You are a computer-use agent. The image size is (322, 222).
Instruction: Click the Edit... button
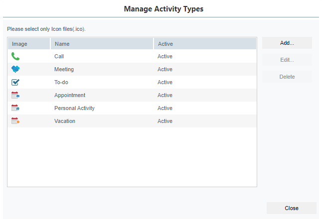[287, 60]
